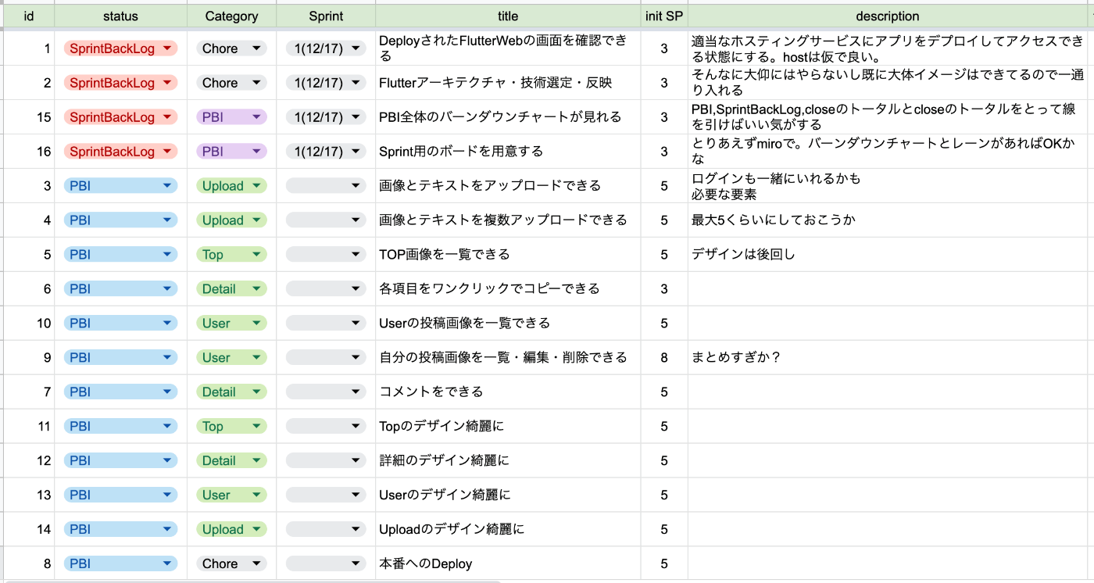Select the init SP column header
The image size is (1094, 583).
coord(664,16)
